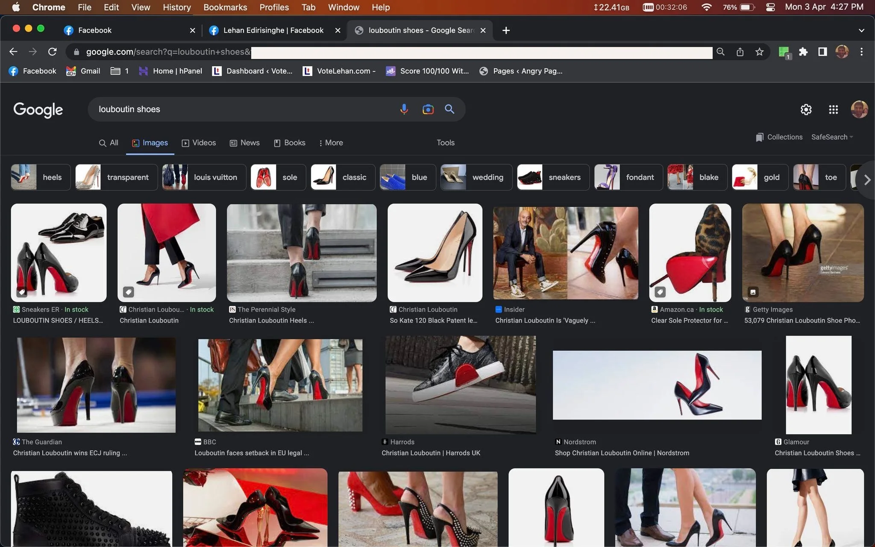Start a voice search with the microphone icon

[404, 109]
